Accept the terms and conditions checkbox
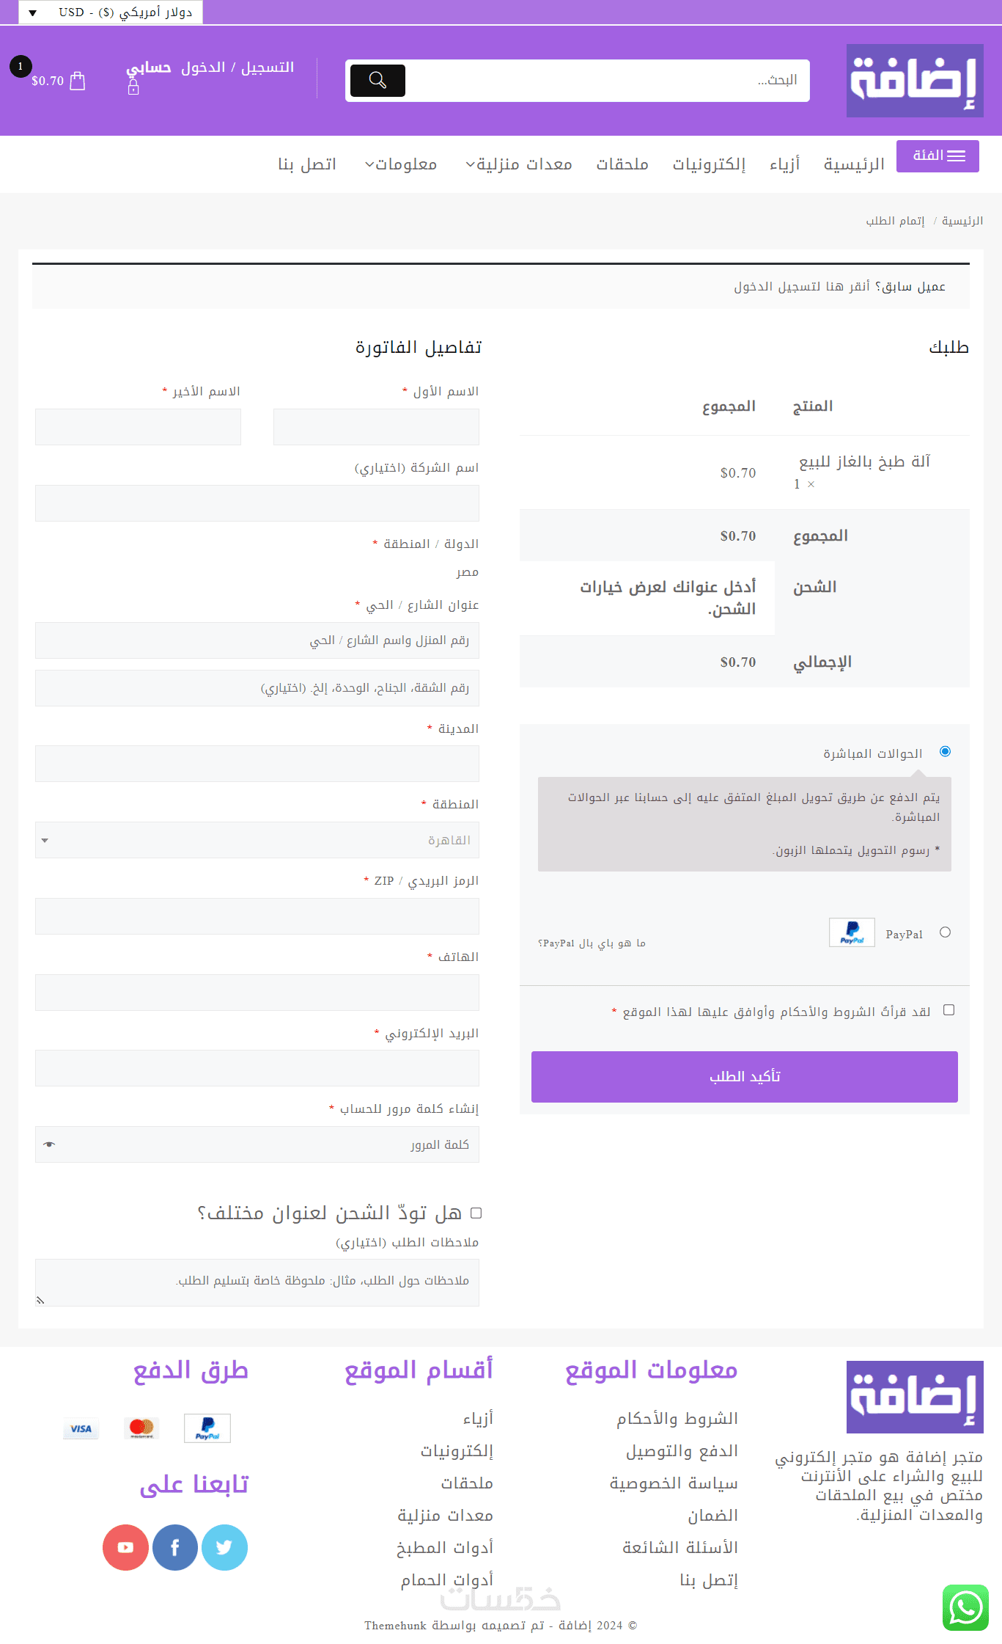1002x1644 pixels. click(948, 1010)
